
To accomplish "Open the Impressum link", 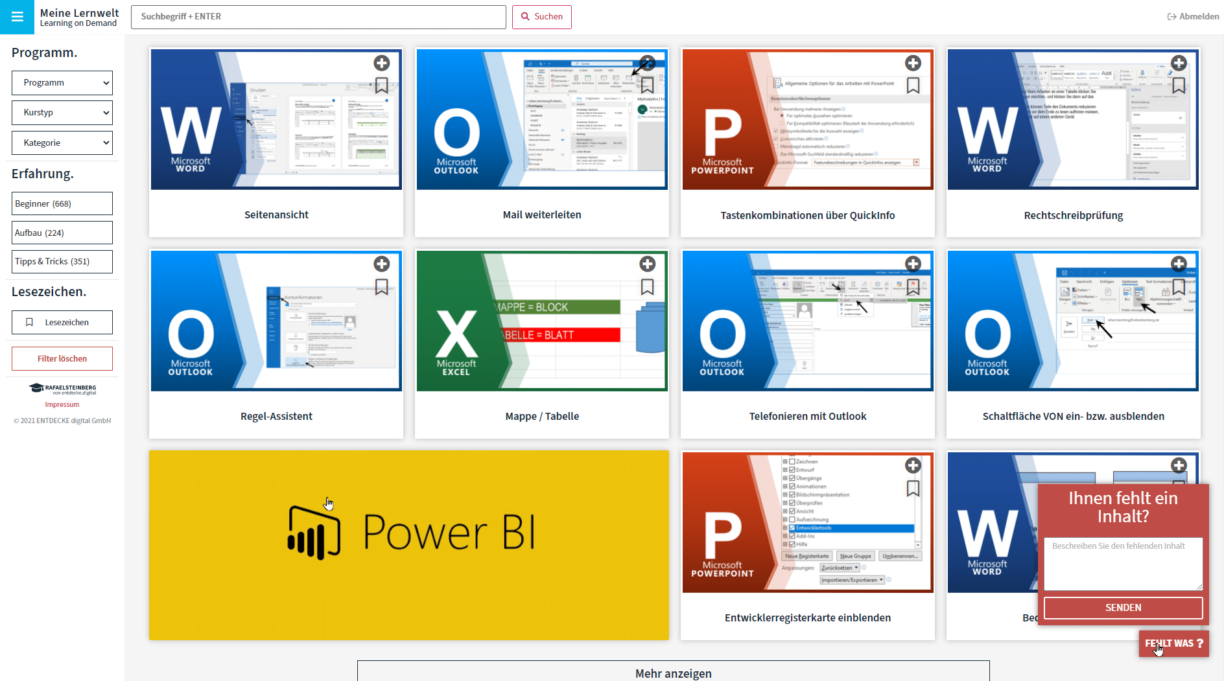I will point(62,404).
